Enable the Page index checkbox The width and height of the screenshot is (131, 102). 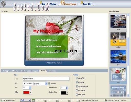click(x=77, y=95)
